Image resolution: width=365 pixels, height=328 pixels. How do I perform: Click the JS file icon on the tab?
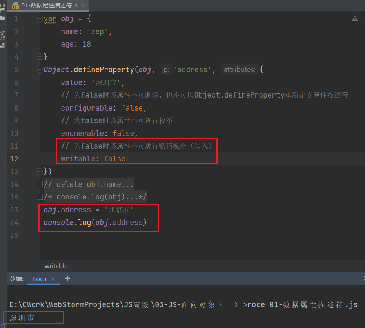15,5
